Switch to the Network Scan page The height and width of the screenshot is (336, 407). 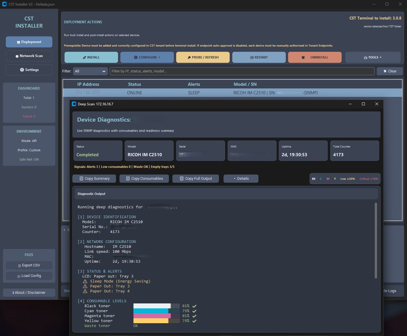tap(29, 56)
